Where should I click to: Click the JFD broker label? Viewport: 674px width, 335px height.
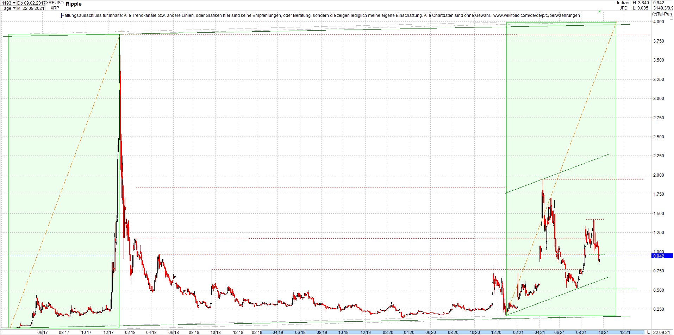pyautogui.click(x=623, y=8)
